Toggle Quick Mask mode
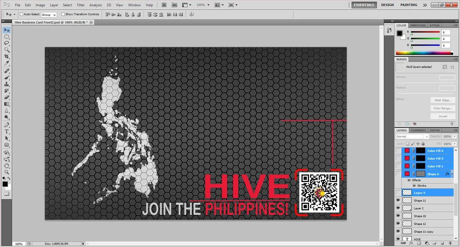The height and width of the screenshot is (247, 460). [x=6, y=193]
